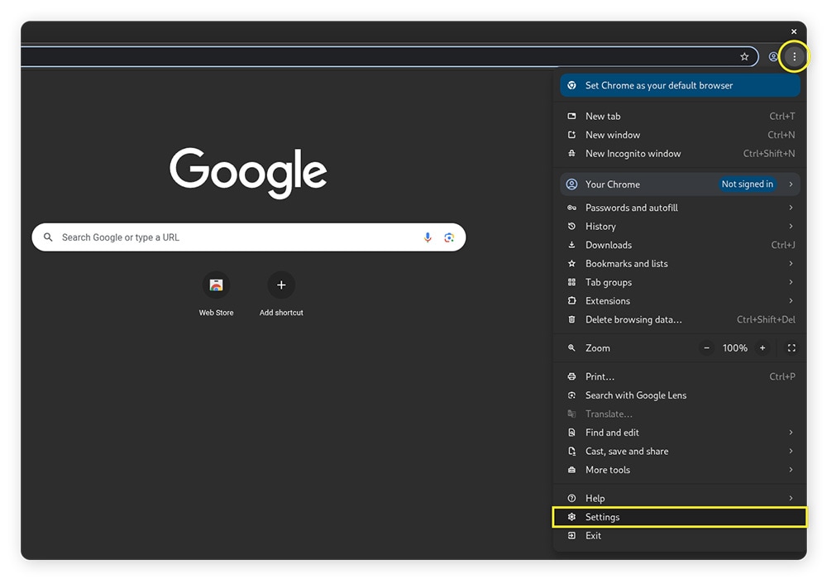827x579 pixels.
Task: Click the Zoom label in menu
Action: [598, 348]
